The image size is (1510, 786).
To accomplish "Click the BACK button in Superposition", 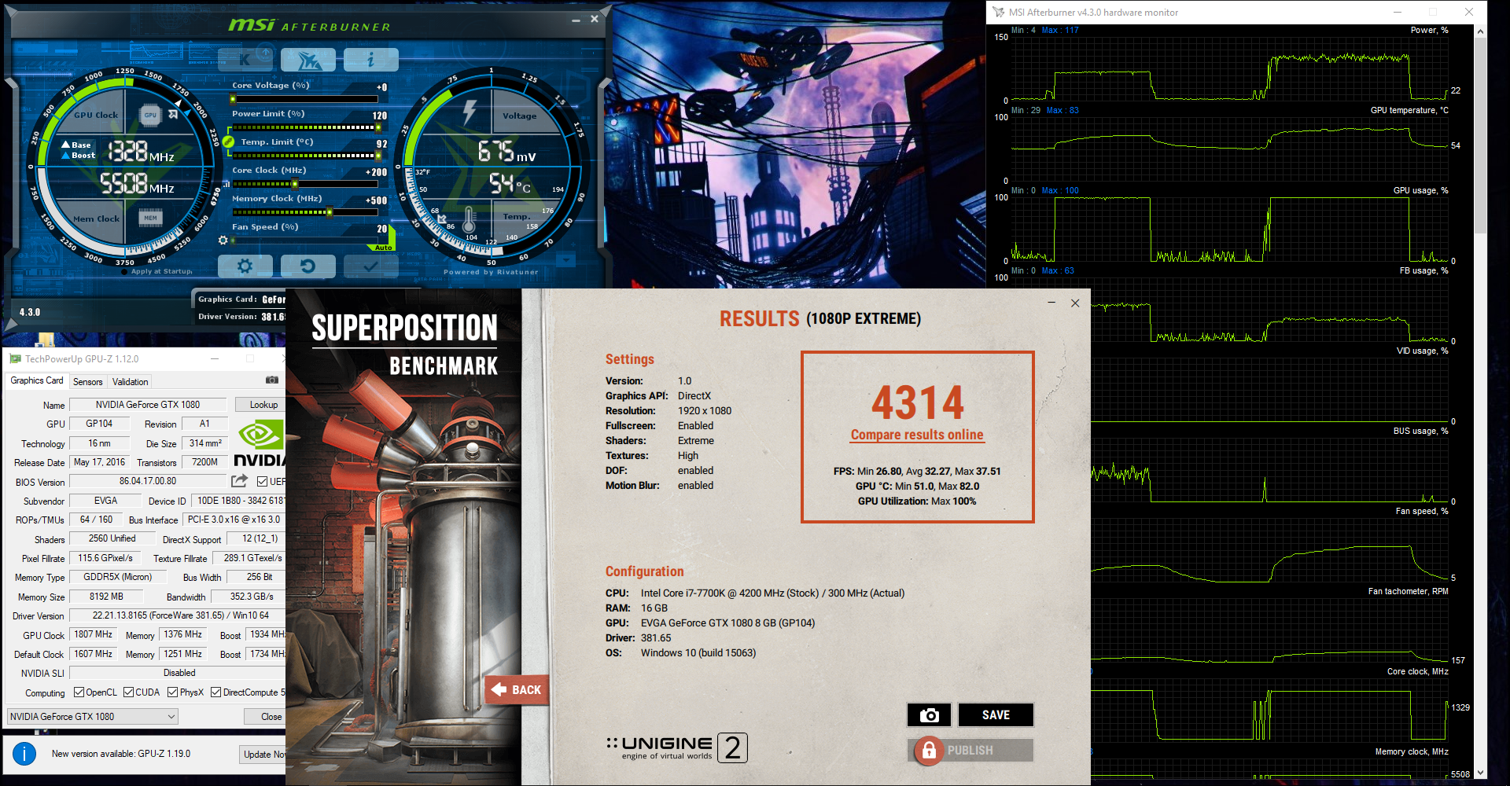I will pos(517,690).
